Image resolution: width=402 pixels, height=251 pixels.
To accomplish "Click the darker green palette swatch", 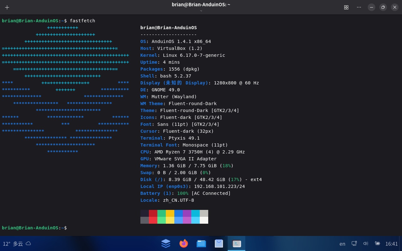I will [161, 213].
